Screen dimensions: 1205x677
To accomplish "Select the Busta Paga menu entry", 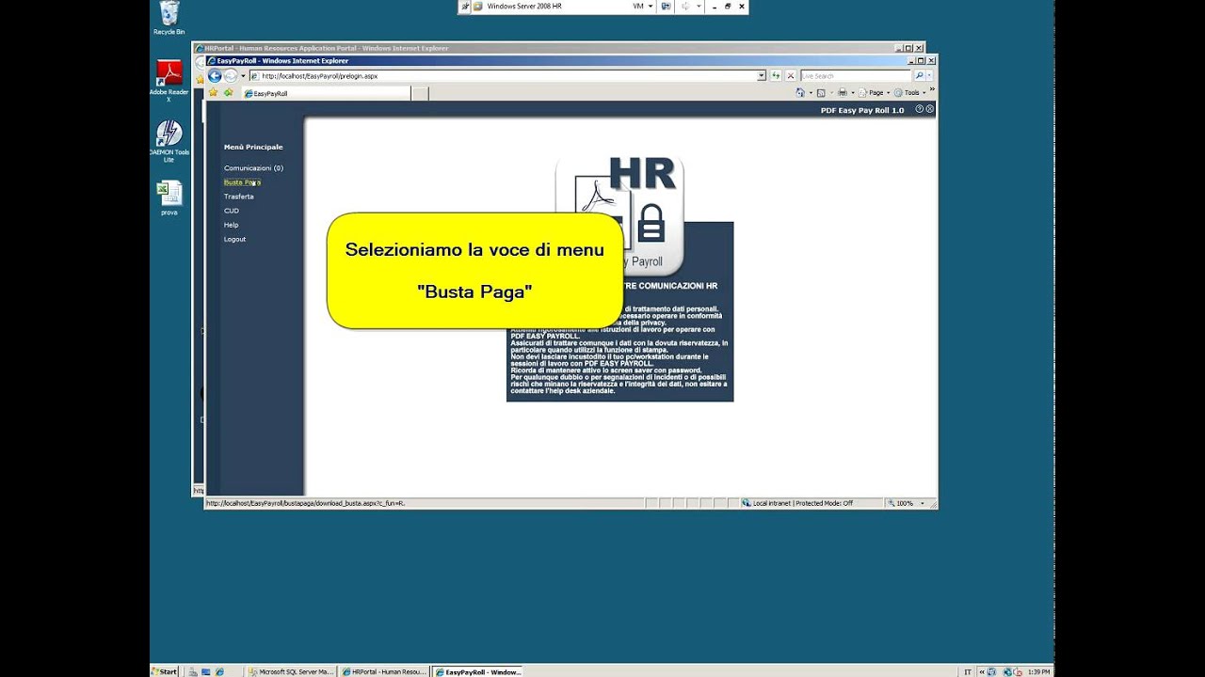I will (242, 182).
